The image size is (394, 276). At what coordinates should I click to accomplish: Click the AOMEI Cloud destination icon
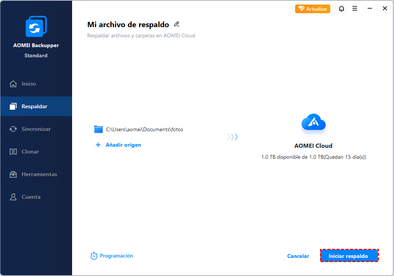tap(313, 122)
